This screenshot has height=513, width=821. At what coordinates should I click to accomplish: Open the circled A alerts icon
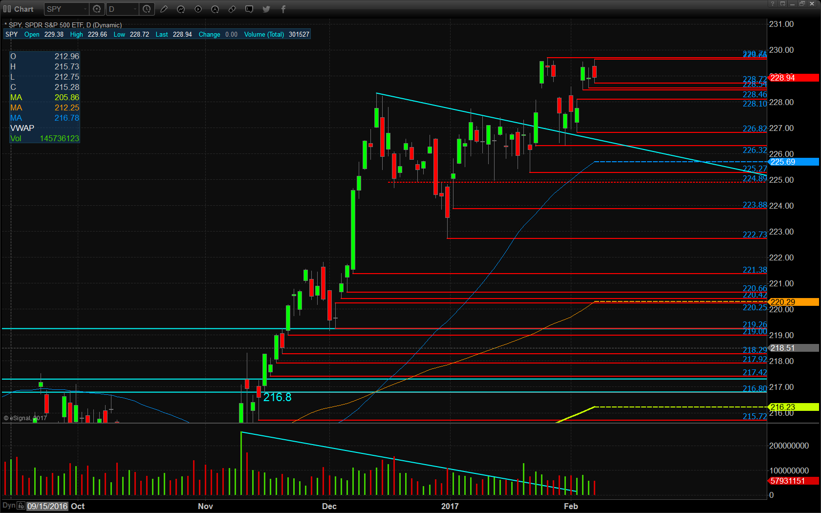(x=215, y=9)
